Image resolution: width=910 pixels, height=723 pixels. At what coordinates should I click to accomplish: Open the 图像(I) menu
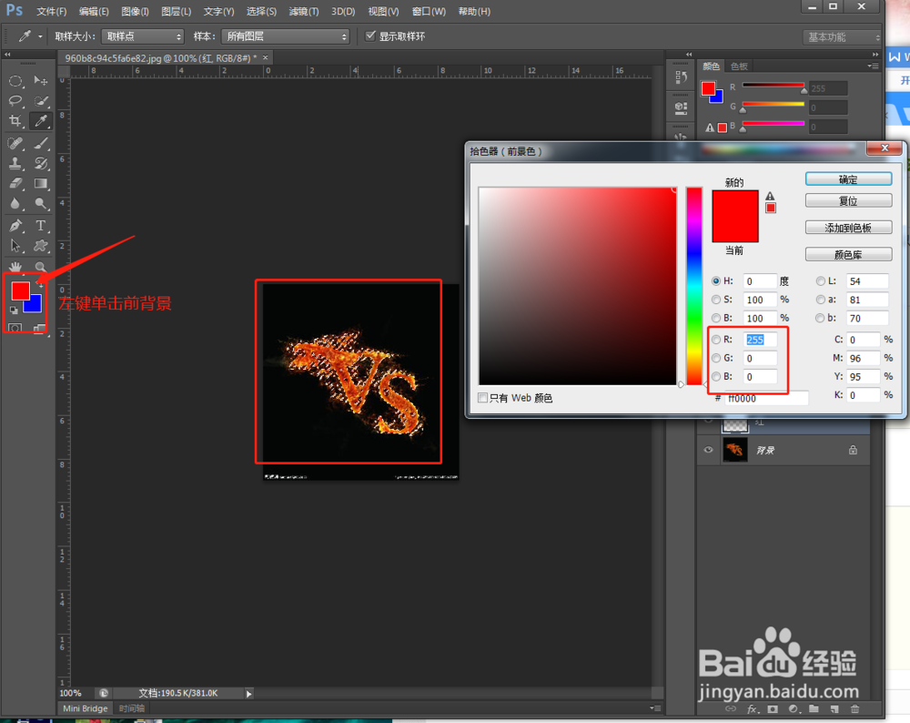(136, 12)
